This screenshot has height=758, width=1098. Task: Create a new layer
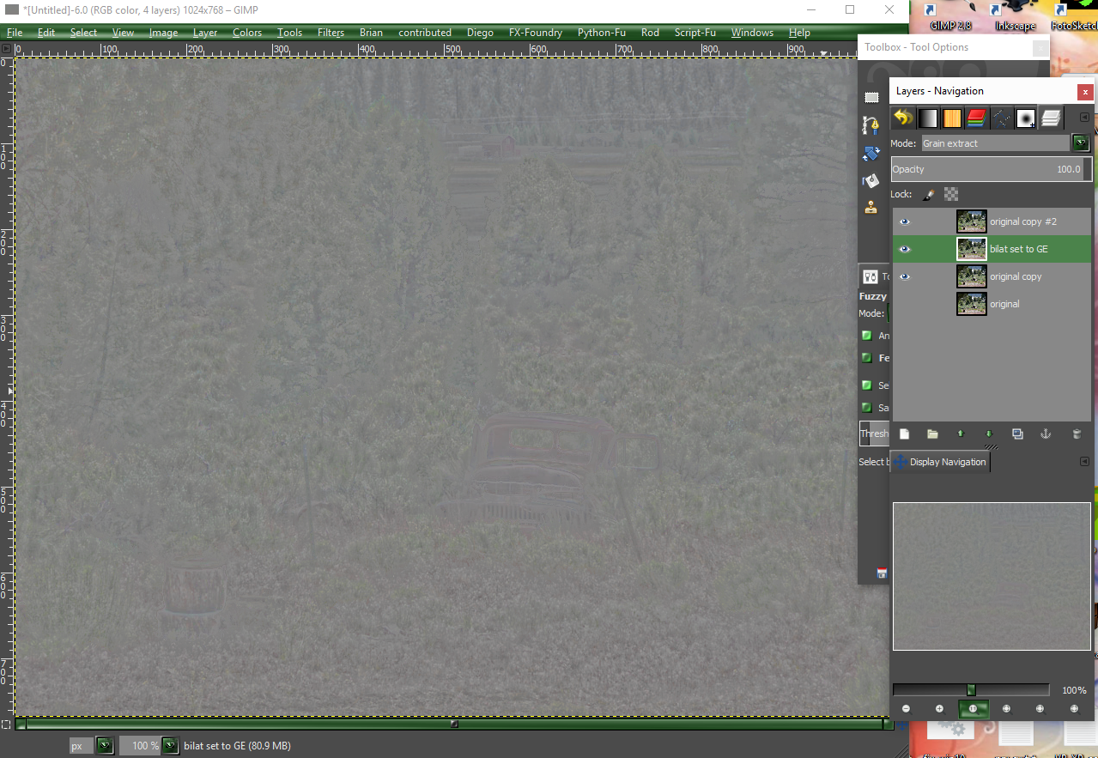pos(904,434)
